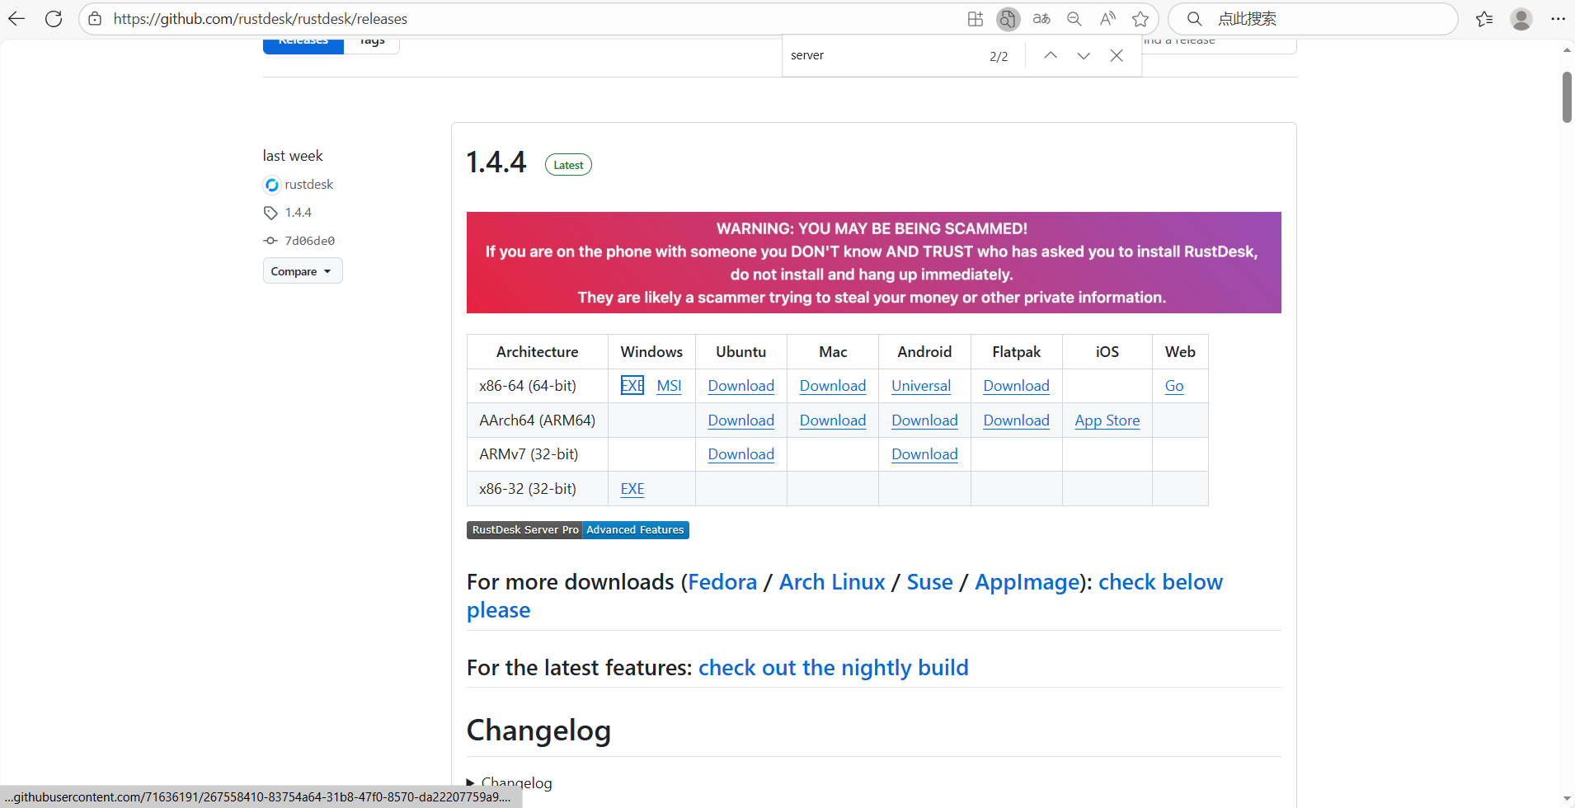
Task: Open commit 7d06de0 link
Action: pyautogui.click(x=310, y=241)
